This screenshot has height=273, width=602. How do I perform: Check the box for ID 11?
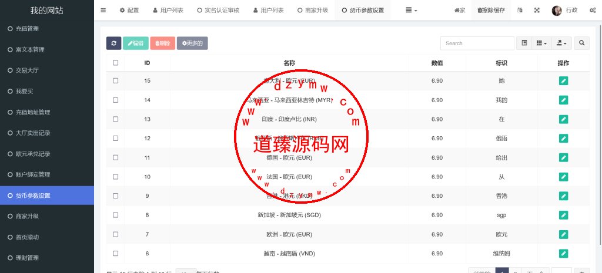[116, 157]
